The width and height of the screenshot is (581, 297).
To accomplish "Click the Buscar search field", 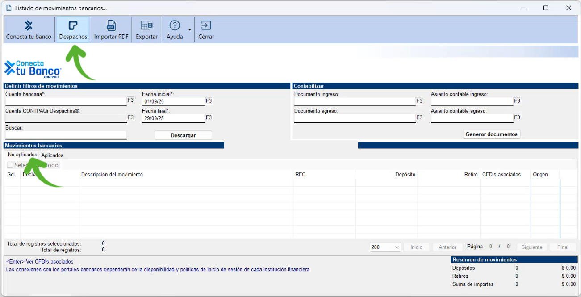I will coord(66,135).
